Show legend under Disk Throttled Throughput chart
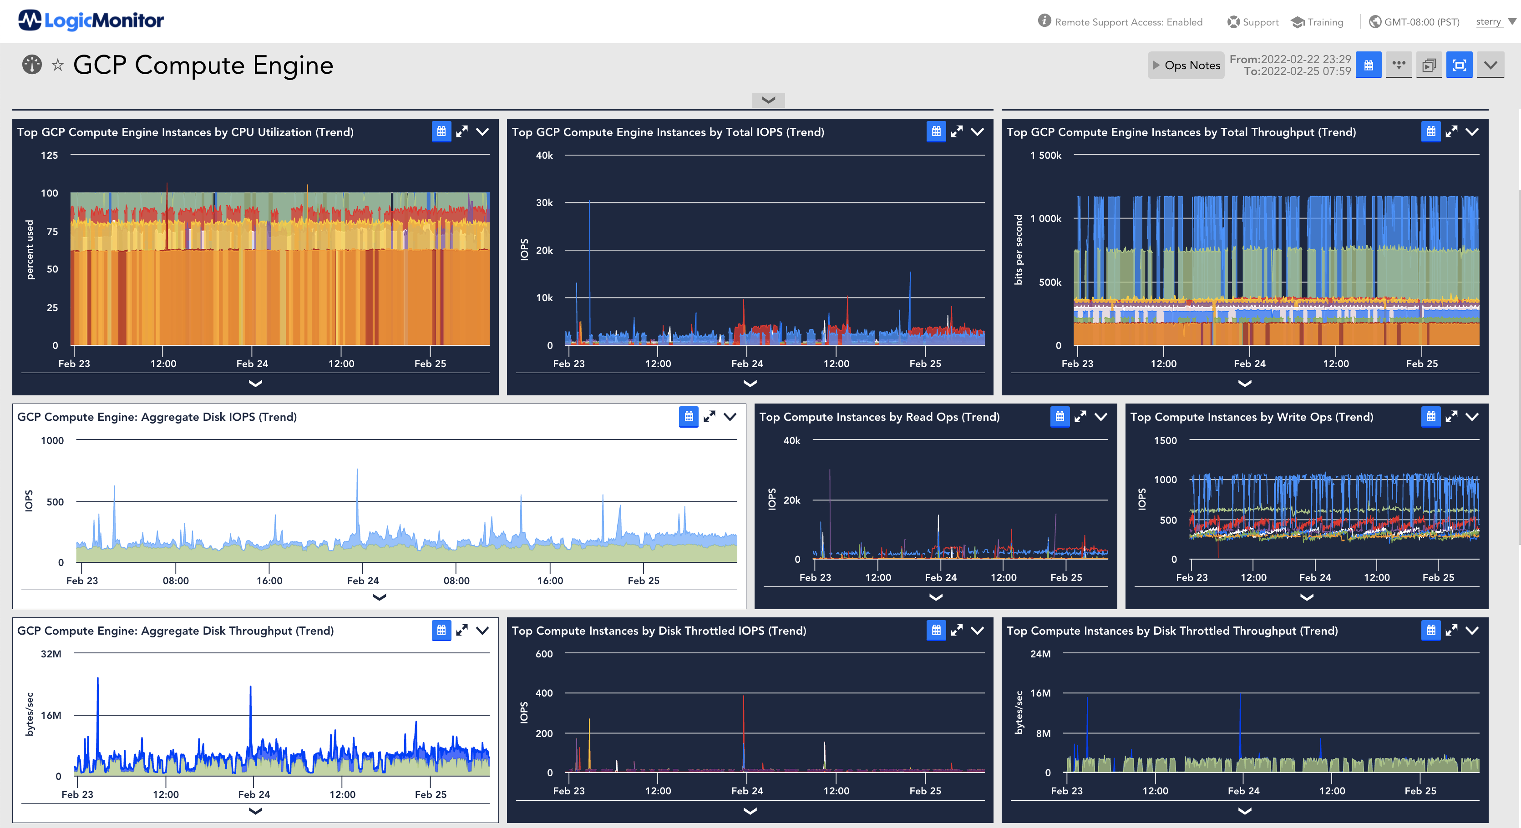 point(1245,811)
